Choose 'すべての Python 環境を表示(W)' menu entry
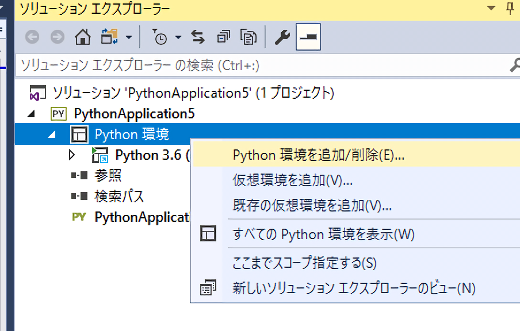This screenshot has width=520, height=331. (x=323, y=234)
